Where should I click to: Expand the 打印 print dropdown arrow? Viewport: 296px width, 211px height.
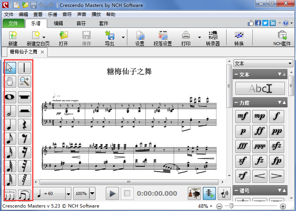coord(199,37)
